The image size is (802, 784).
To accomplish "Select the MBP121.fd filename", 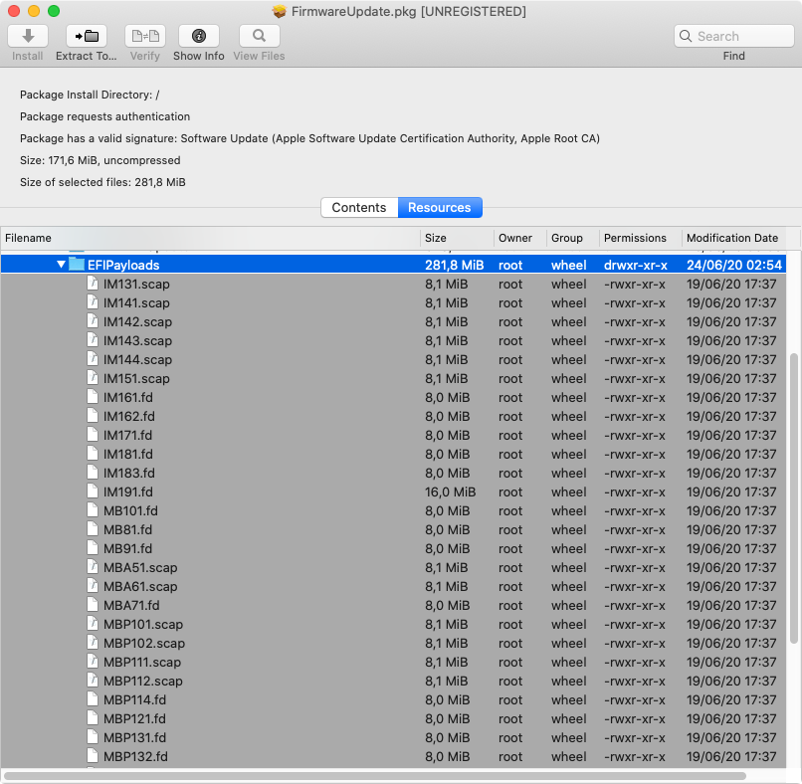I will click(x=134, y=718).
